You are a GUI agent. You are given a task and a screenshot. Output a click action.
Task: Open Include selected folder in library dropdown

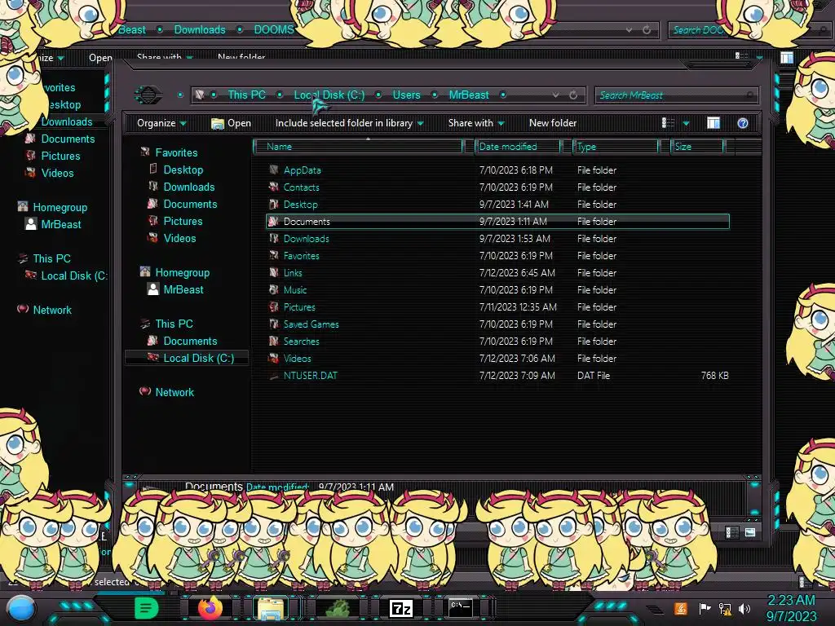point(349,123)
